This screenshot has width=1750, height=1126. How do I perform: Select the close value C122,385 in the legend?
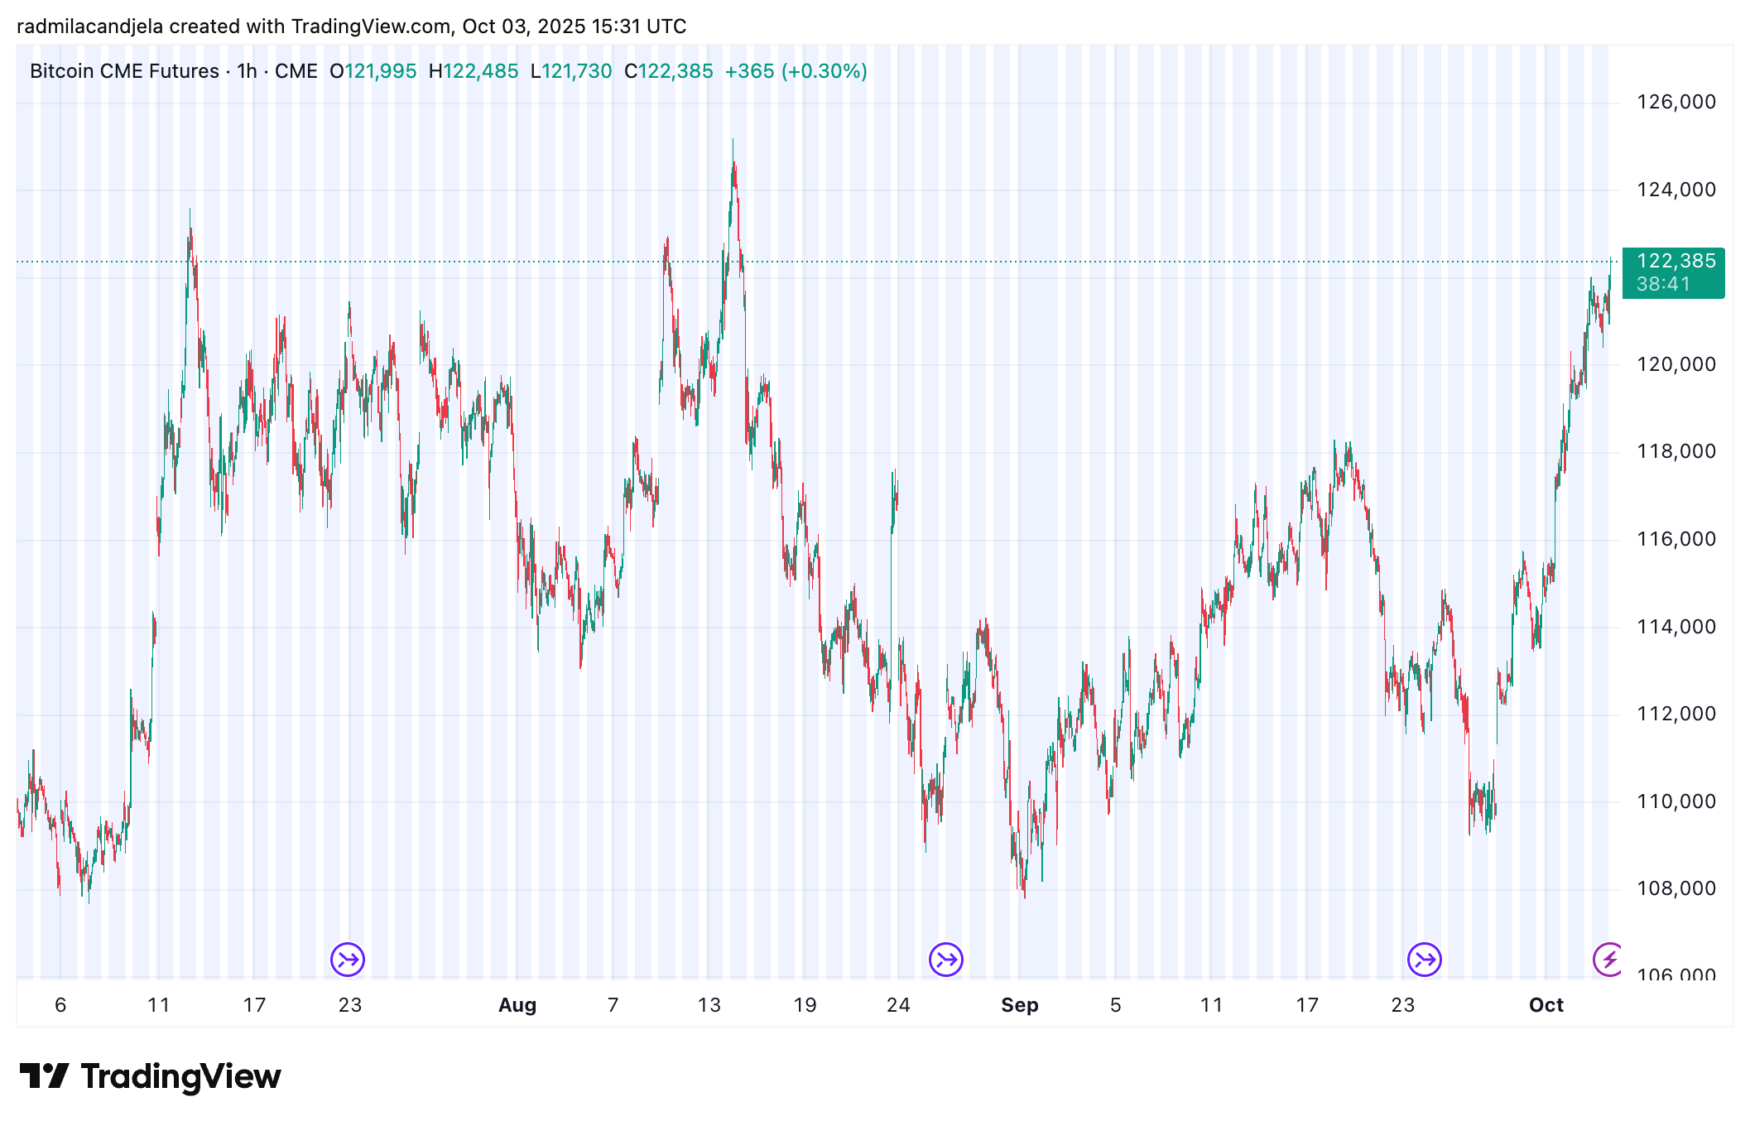point(671,71)
